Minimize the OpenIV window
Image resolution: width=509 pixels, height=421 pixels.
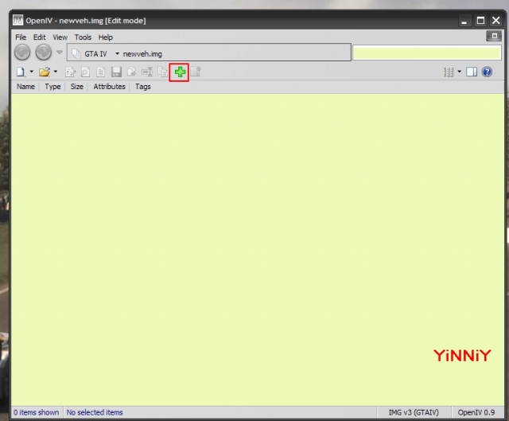[464, 21]
